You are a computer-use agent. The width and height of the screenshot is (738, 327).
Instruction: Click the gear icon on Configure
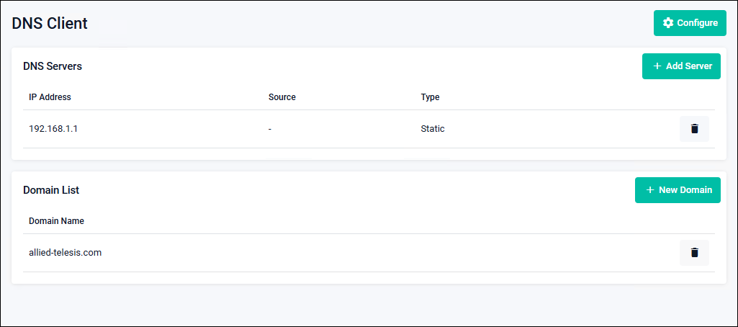(667, 23)
